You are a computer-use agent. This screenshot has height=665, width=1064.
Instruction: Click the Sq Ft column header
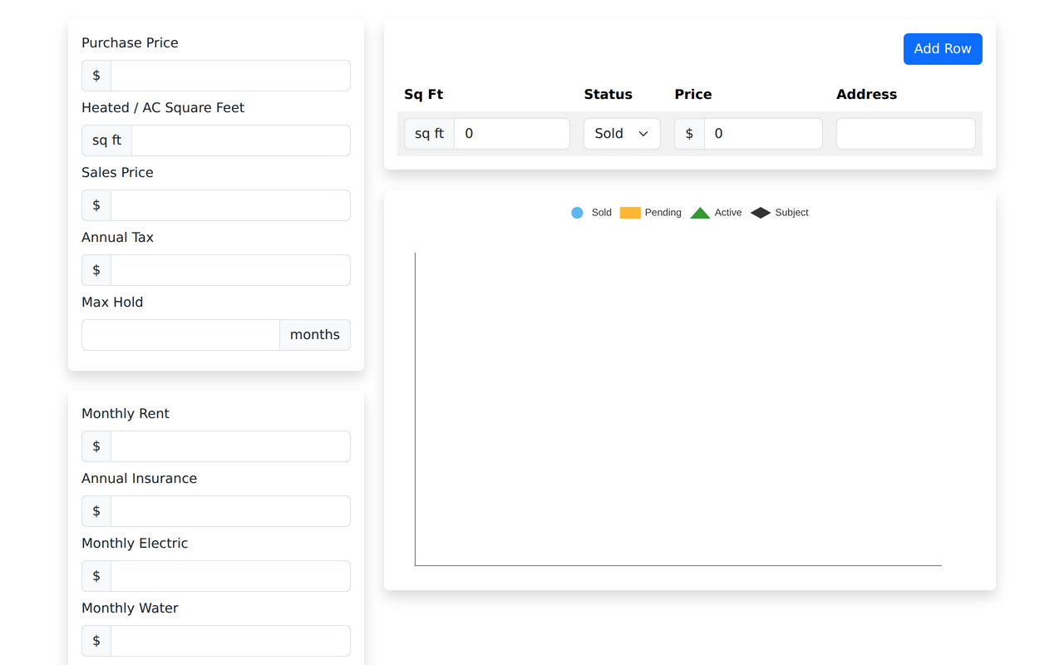(423, 94)
